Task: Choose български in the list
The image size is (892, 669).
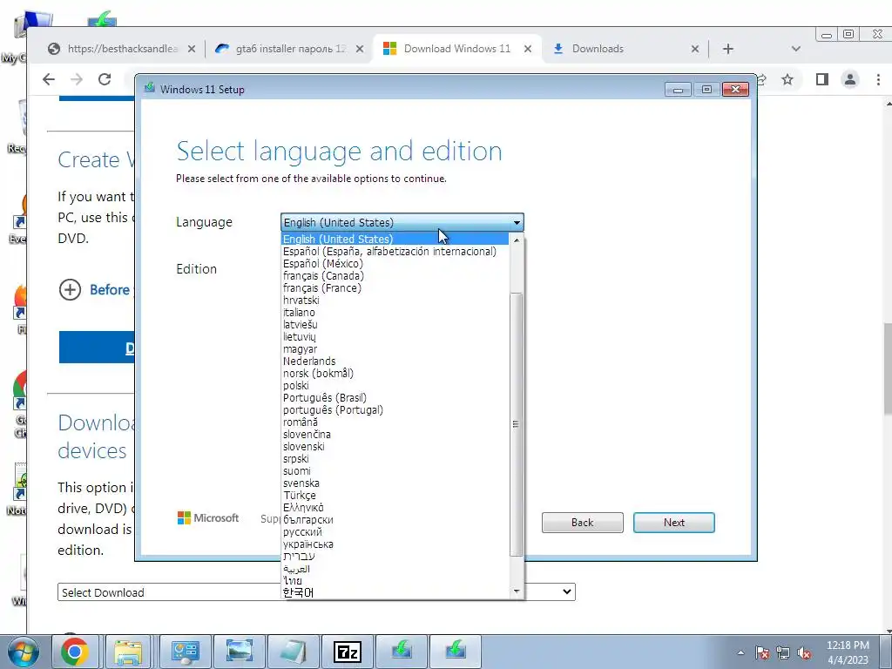Action: 395,520
